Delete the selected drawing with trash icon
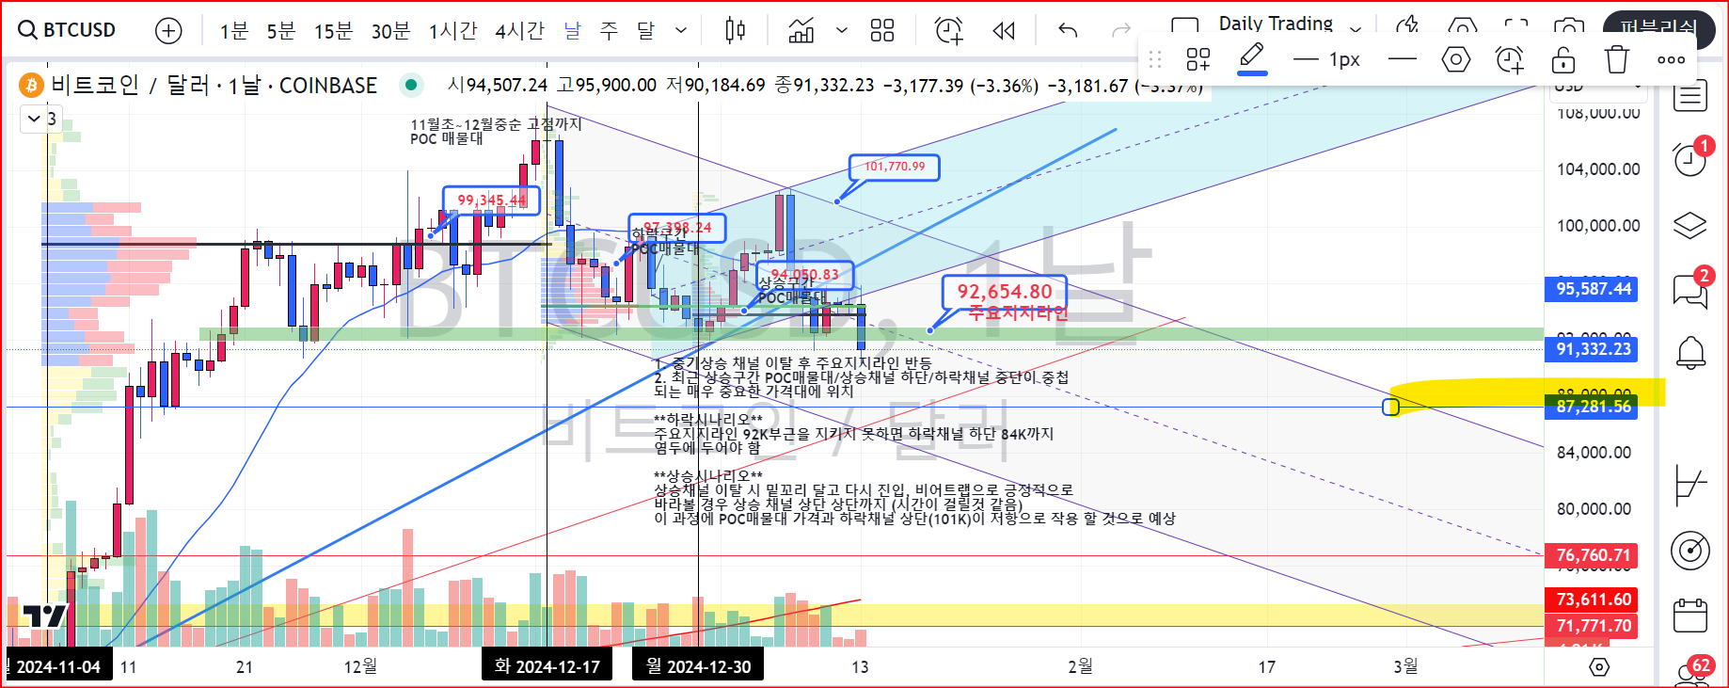The image size is (1729, 688). (1616, 60)
